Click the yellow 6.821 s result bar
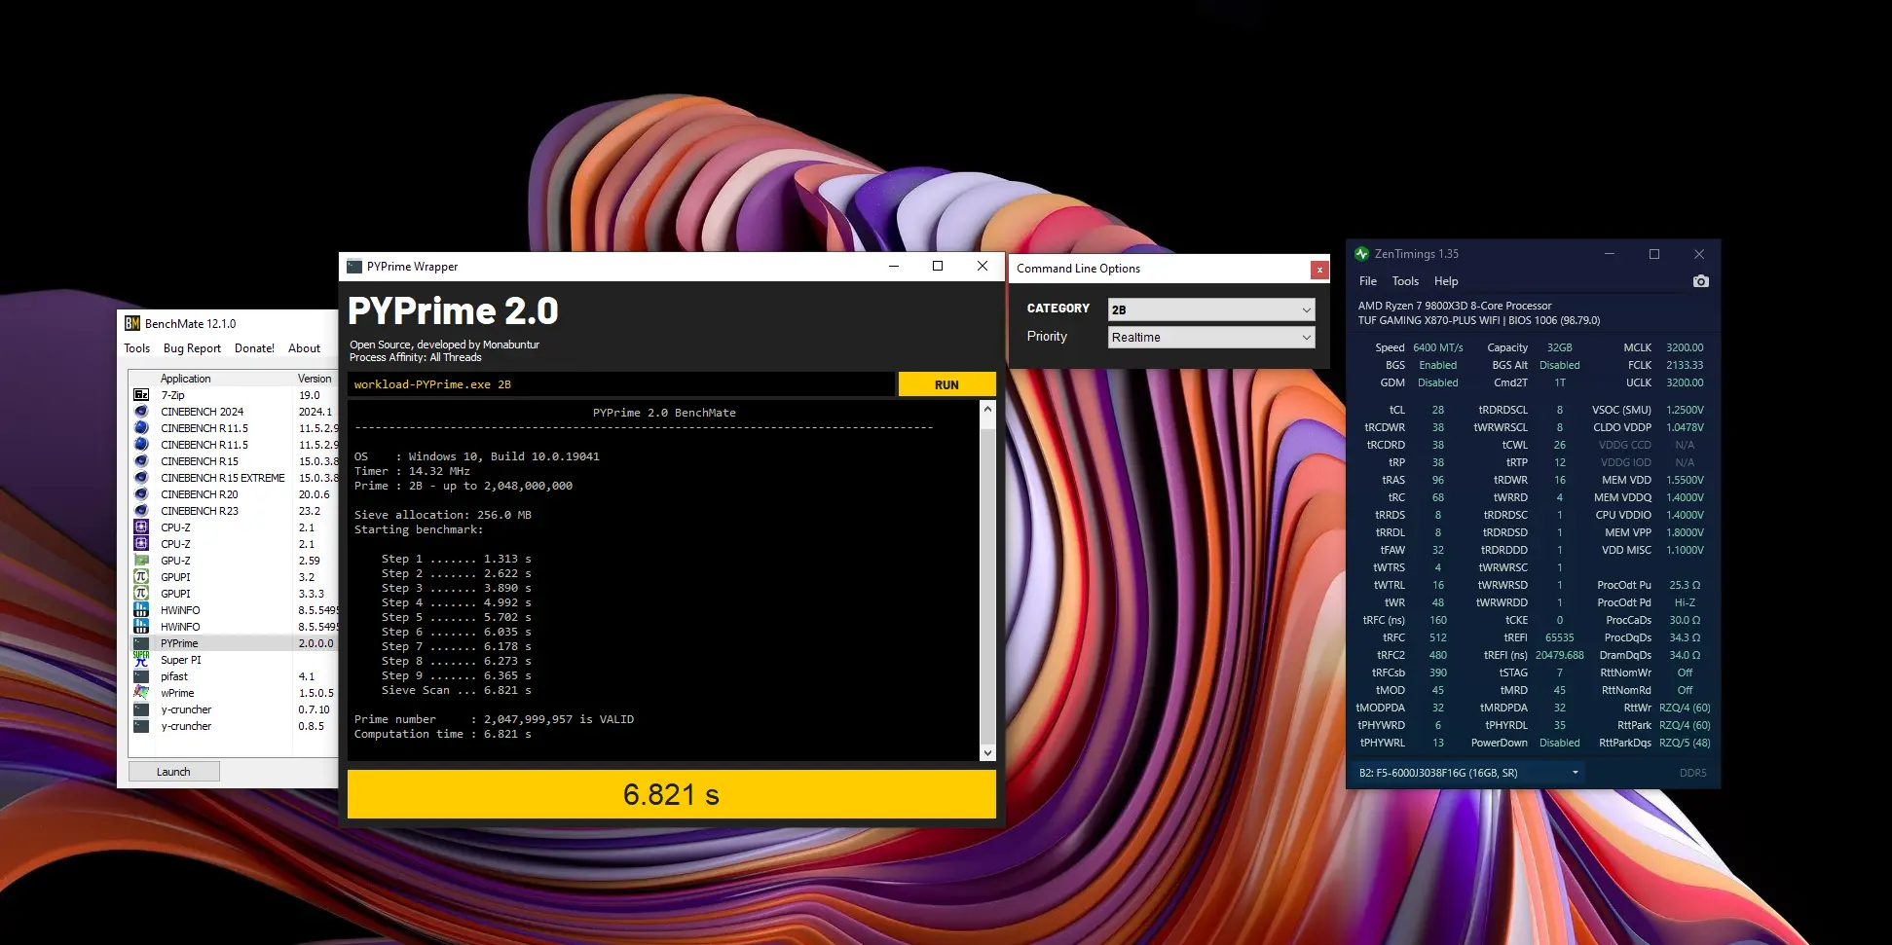 672,794
